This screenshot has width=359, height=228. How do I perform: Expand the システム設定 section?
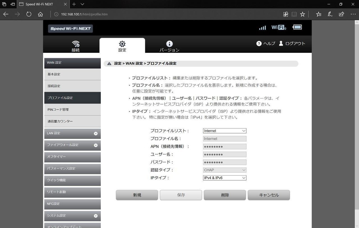click(x=72, y=215)
